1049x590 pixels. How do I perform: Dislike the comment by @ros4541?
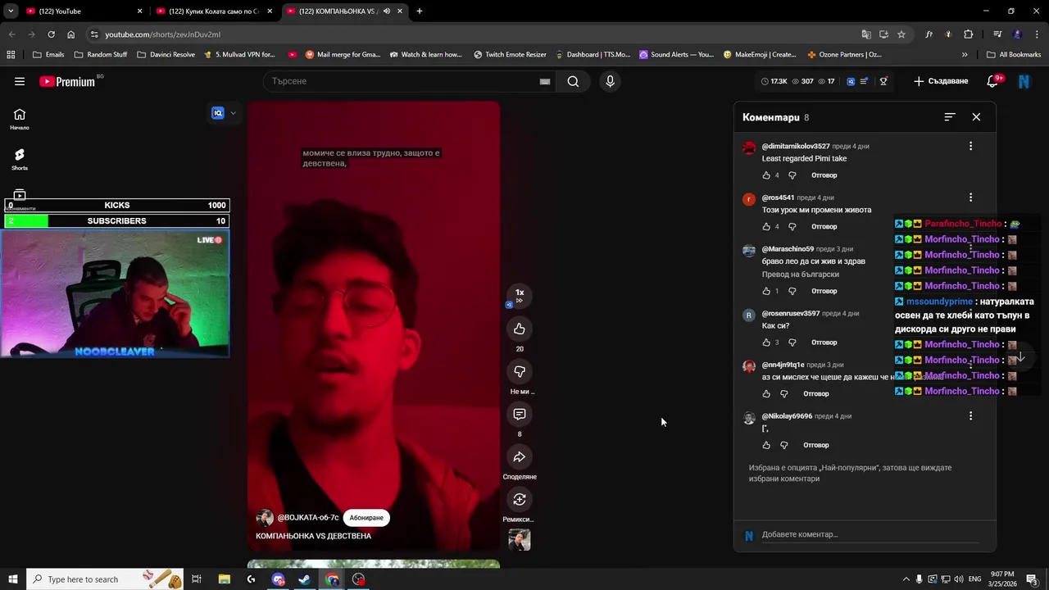click(792, 226)
